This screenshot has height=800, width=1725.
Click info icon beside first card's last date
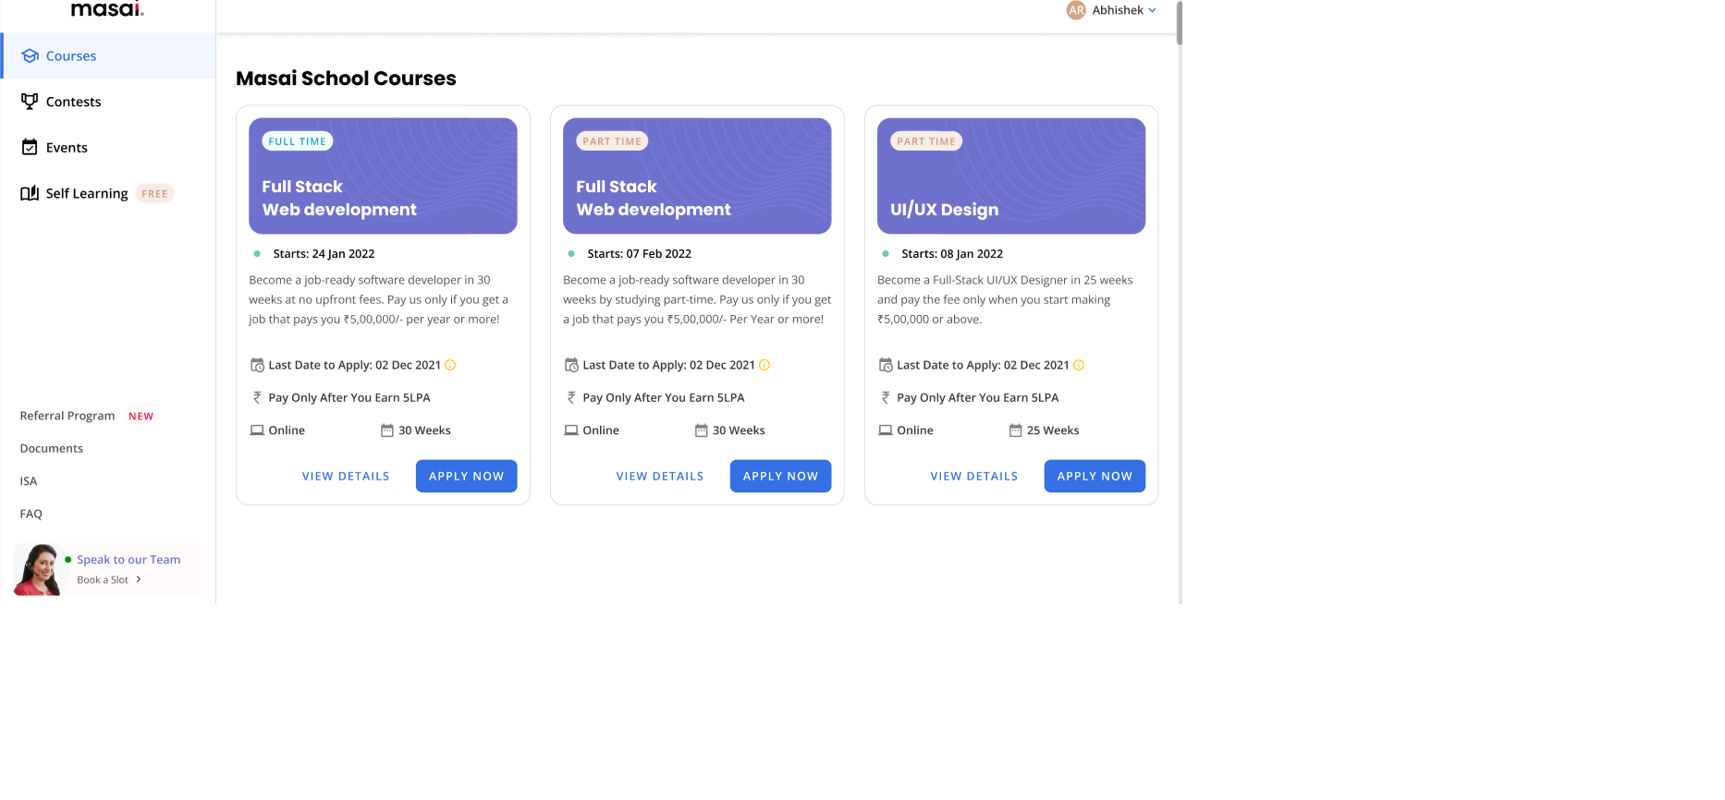450,365
